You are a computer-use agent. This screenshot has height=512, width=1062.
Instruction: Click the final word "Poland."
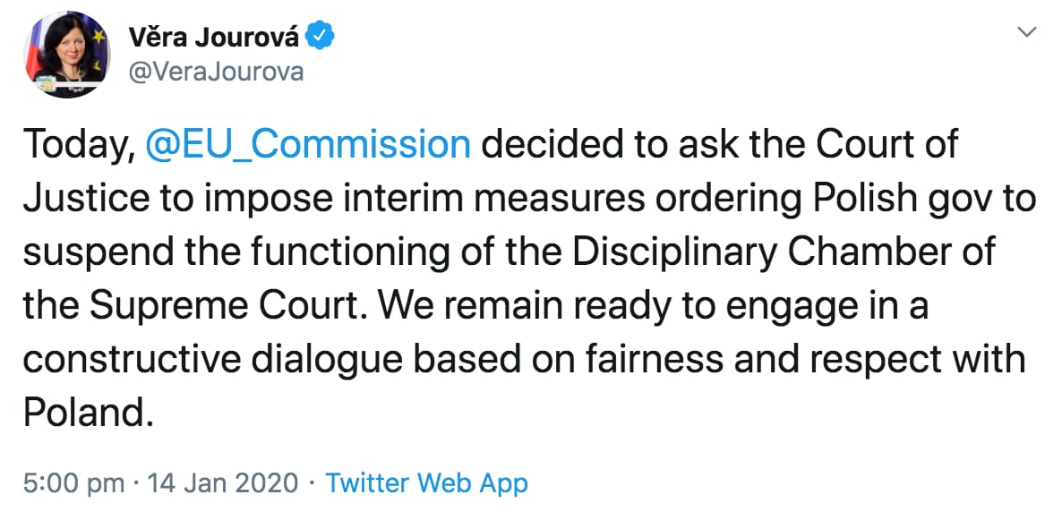click(x=85, y=414)
